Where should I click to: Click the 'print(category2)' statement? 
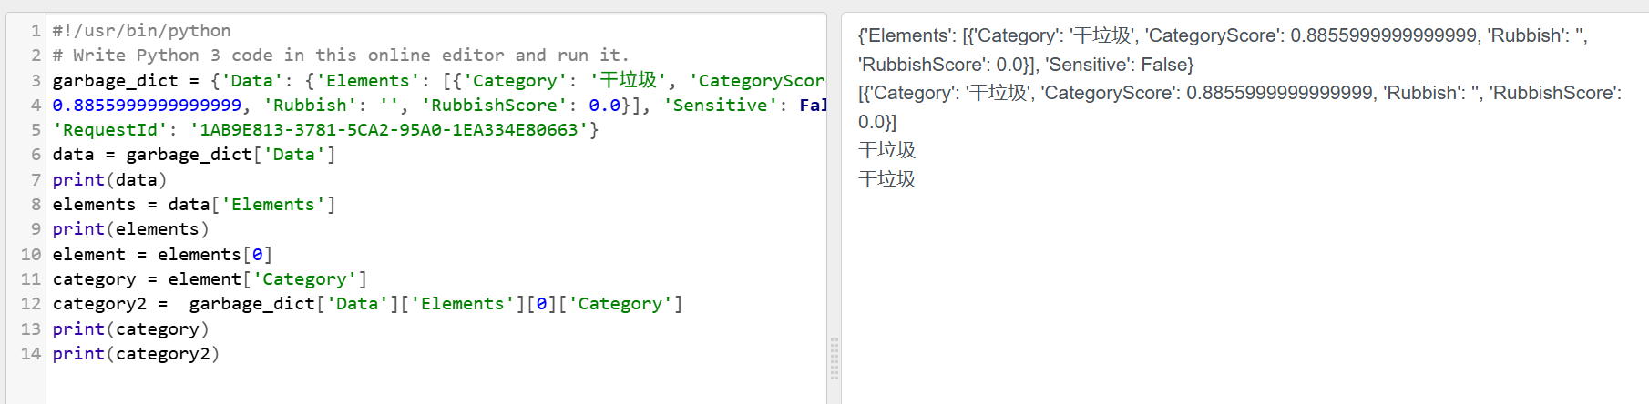coord(136,354)
